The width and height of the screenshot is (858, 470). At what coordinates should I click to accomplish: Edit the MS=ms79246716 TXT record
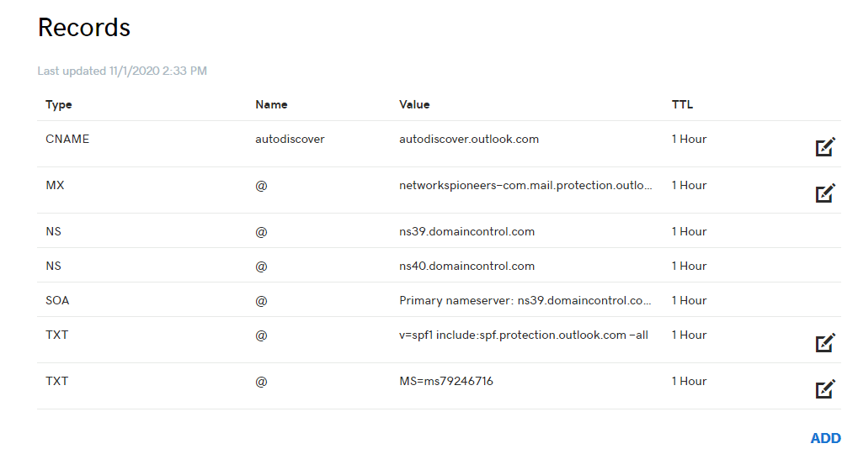(825, 388)
